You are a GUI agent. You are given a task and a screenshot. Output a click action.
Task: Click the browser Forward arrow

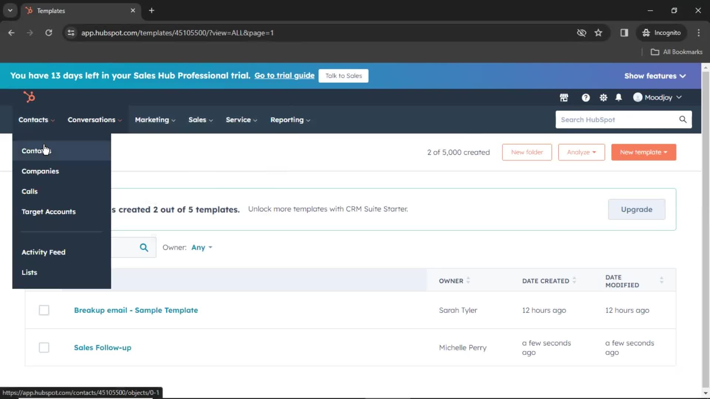(x=30, y=33)
